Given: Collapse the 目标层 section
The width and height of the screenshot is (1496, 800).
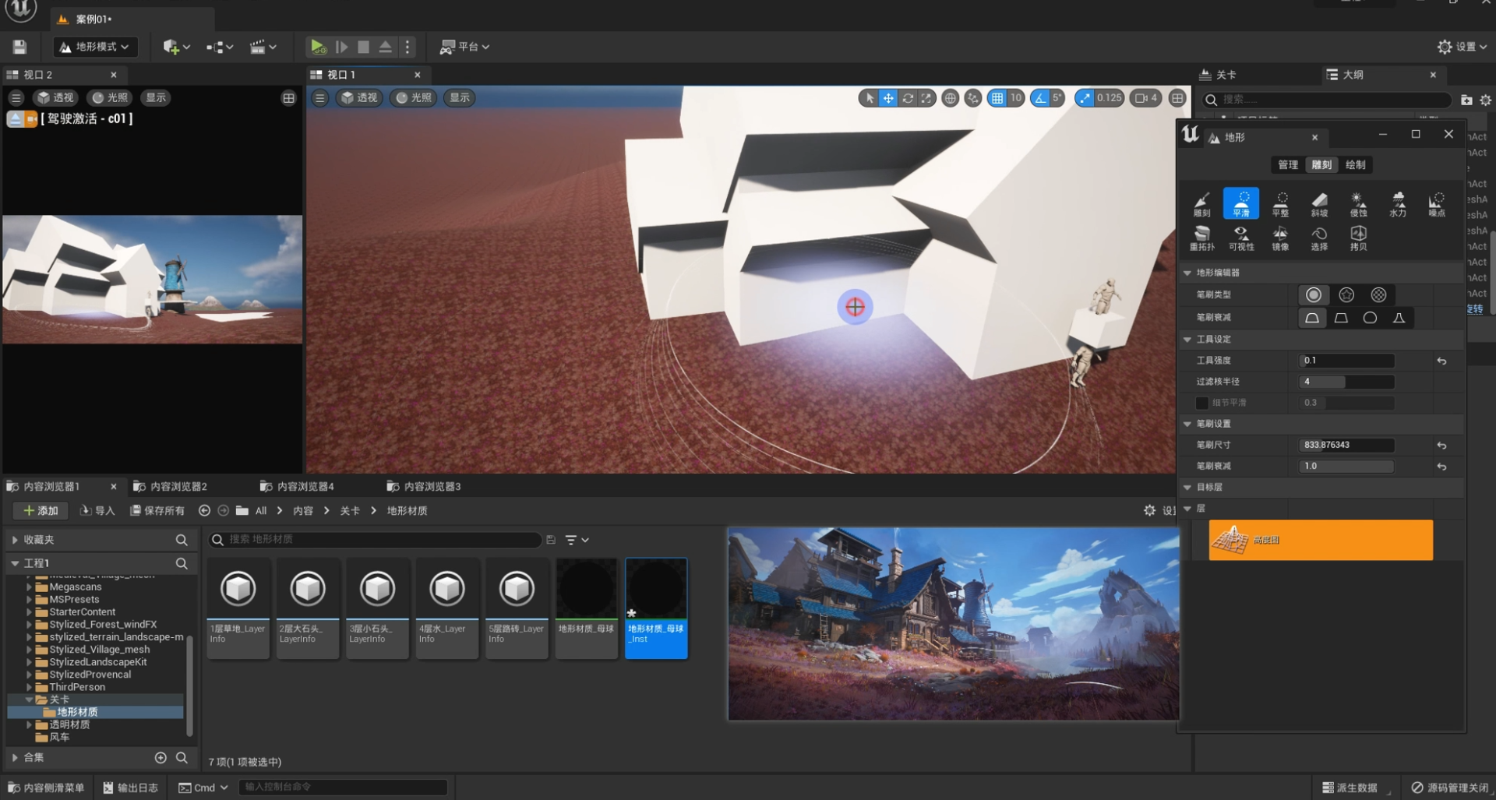Looking at the screenshot, I should 1187,487.
